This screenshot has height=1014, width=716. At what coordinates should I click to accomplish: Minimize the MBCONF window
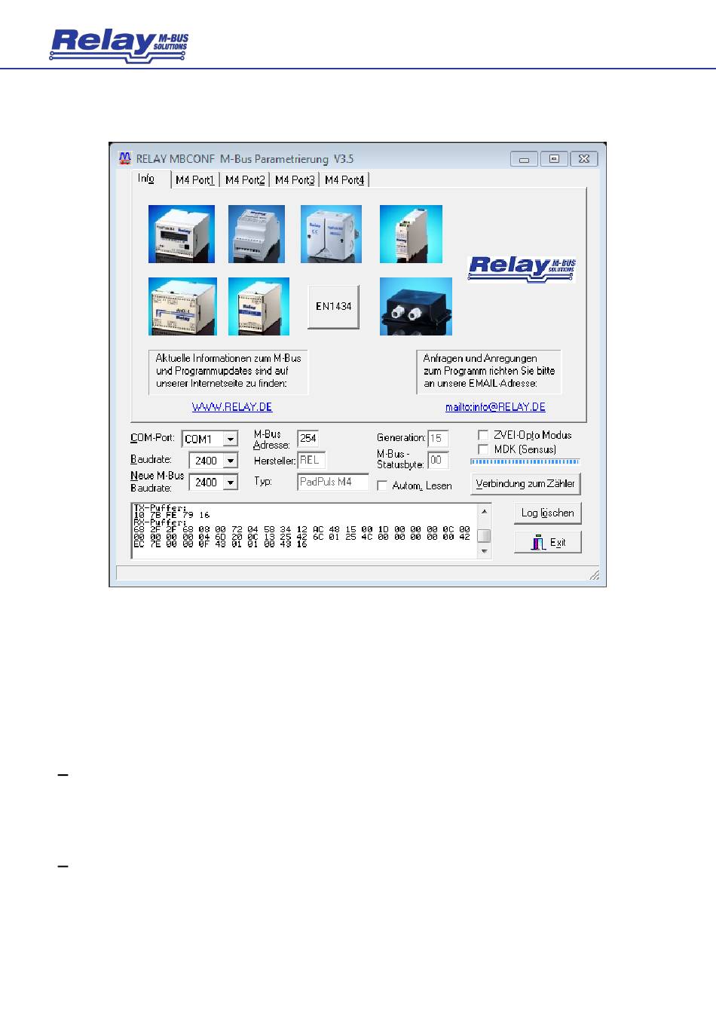(x=524, y=159)
